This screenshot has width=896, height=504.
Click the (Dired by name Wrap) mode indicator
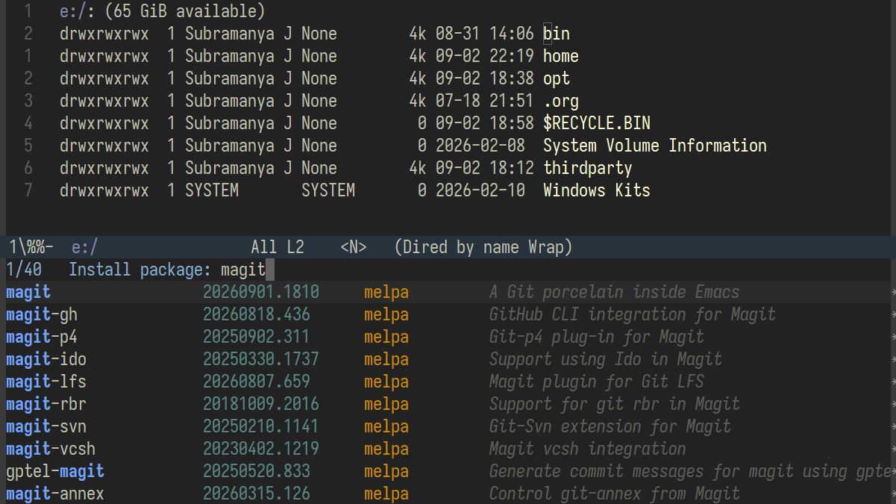(483, 246)
